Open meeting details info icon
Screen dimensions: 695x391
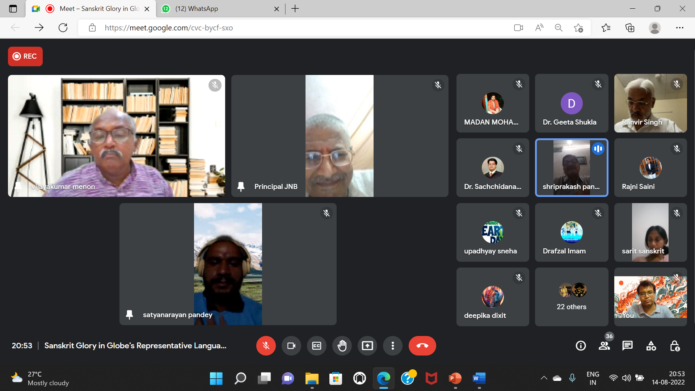click(581, 346)
